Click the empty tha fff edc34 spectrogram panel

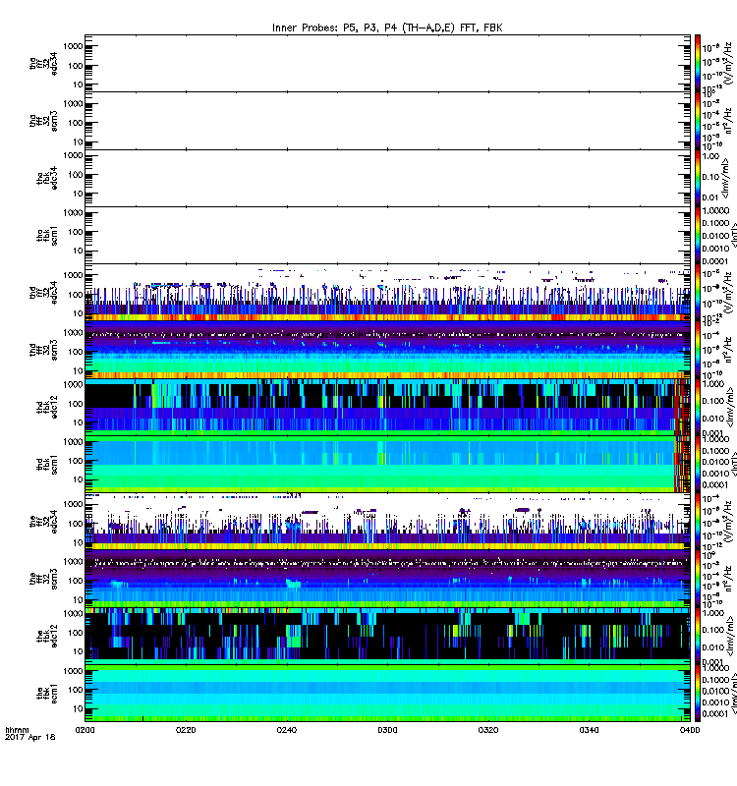point(387,63)
